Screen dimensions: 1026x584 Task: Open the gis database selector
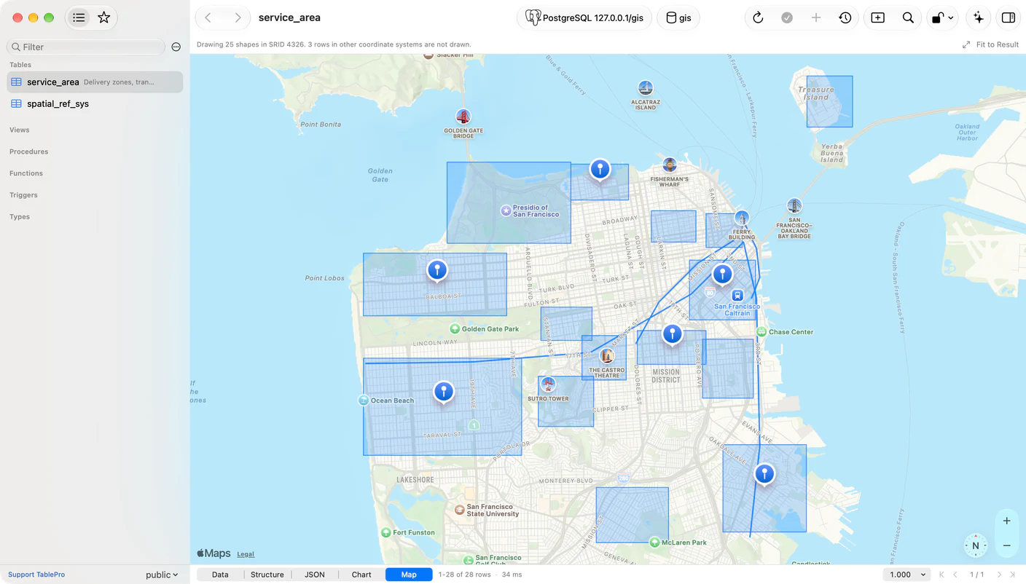tap(678, 17)
